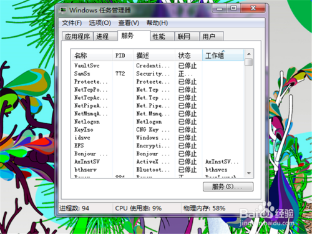Click the scrollbar down arrow

pos(249,173)
